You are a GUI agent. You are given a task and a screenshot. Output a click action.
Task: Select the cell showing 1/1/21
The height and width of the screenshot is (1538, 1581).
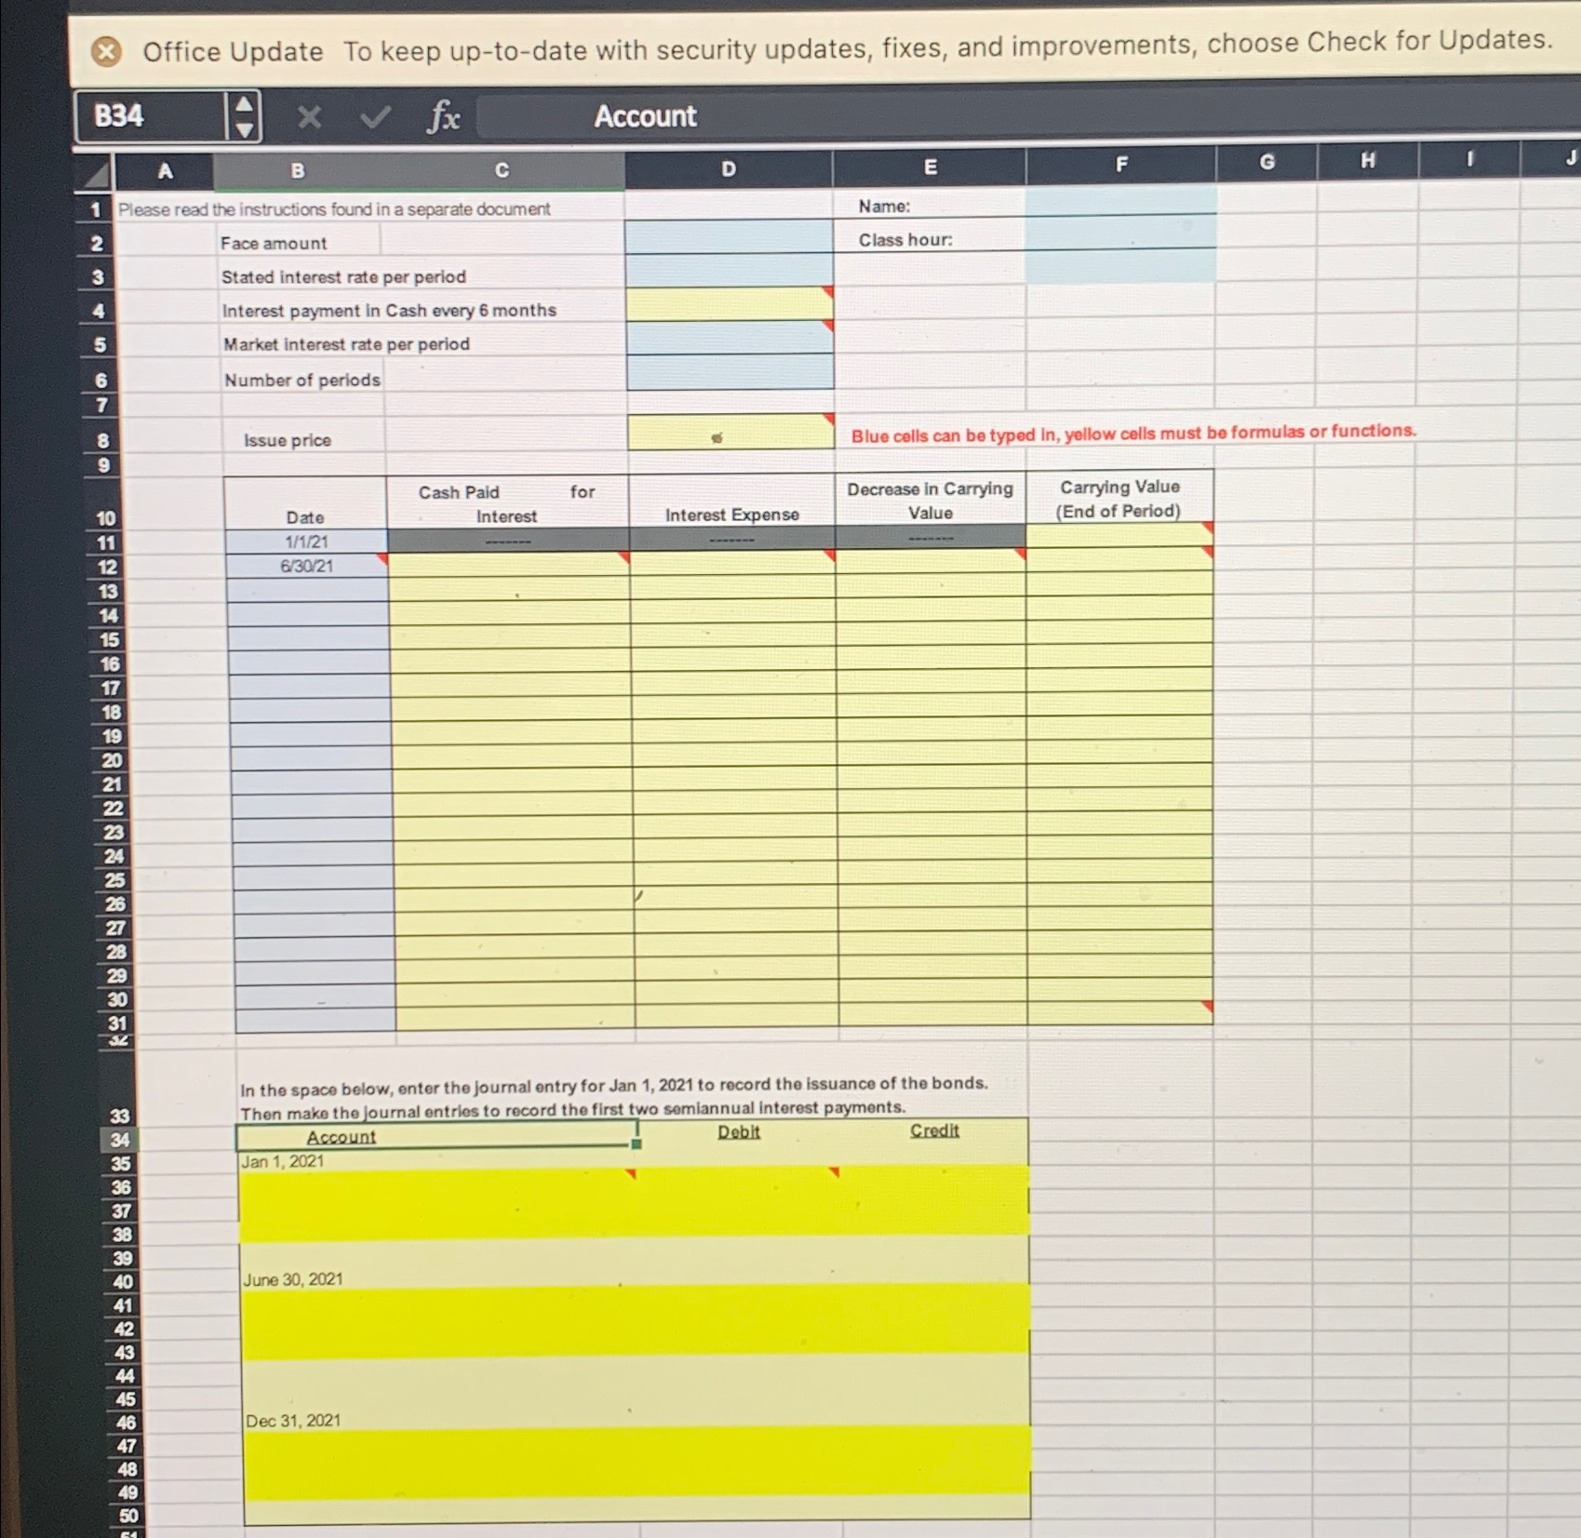tap(309, 542)
